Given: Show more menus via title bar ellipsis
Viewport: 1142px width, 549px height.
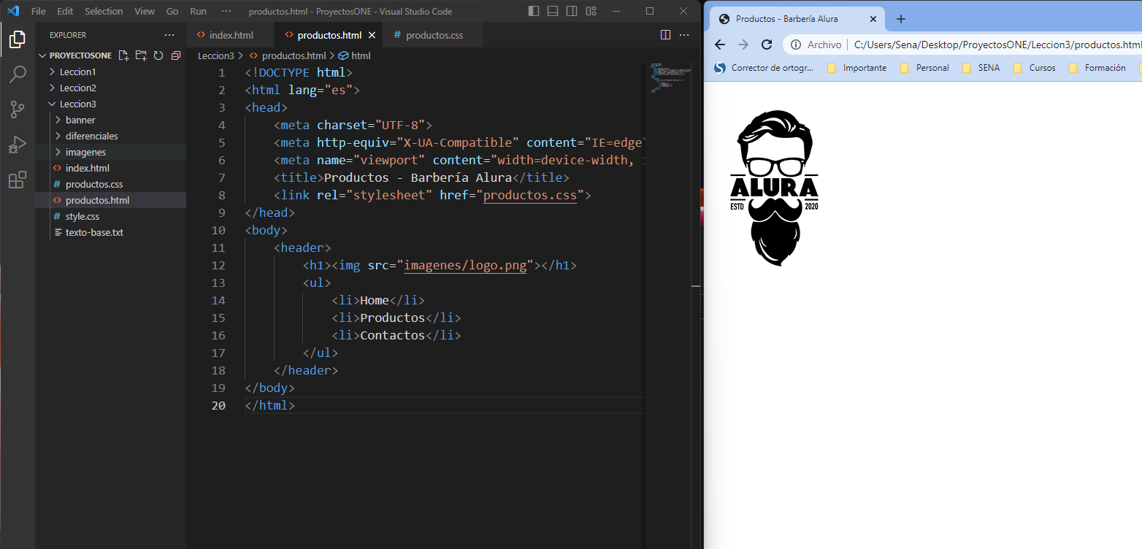Looking at the screenshot, I should coord(226,11).
